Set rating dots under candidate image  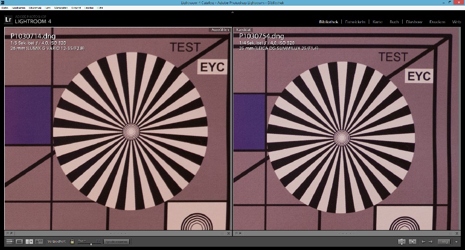coord(347,233)
